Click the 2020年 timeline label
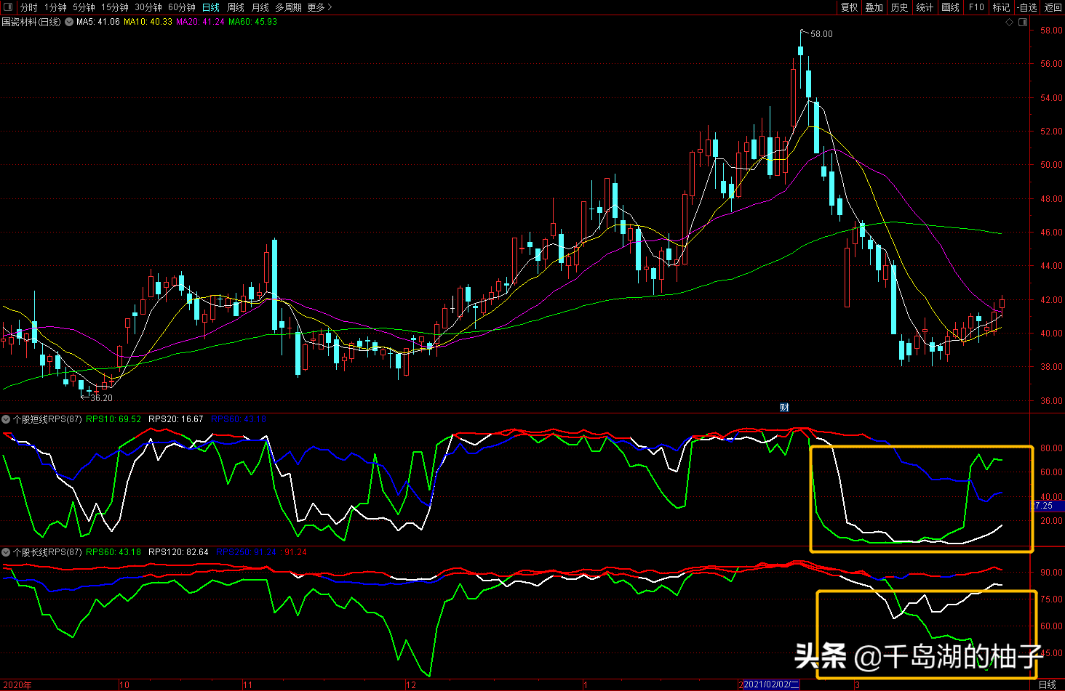Viewport: 1065px width, 691px height. tap(17, 685)
